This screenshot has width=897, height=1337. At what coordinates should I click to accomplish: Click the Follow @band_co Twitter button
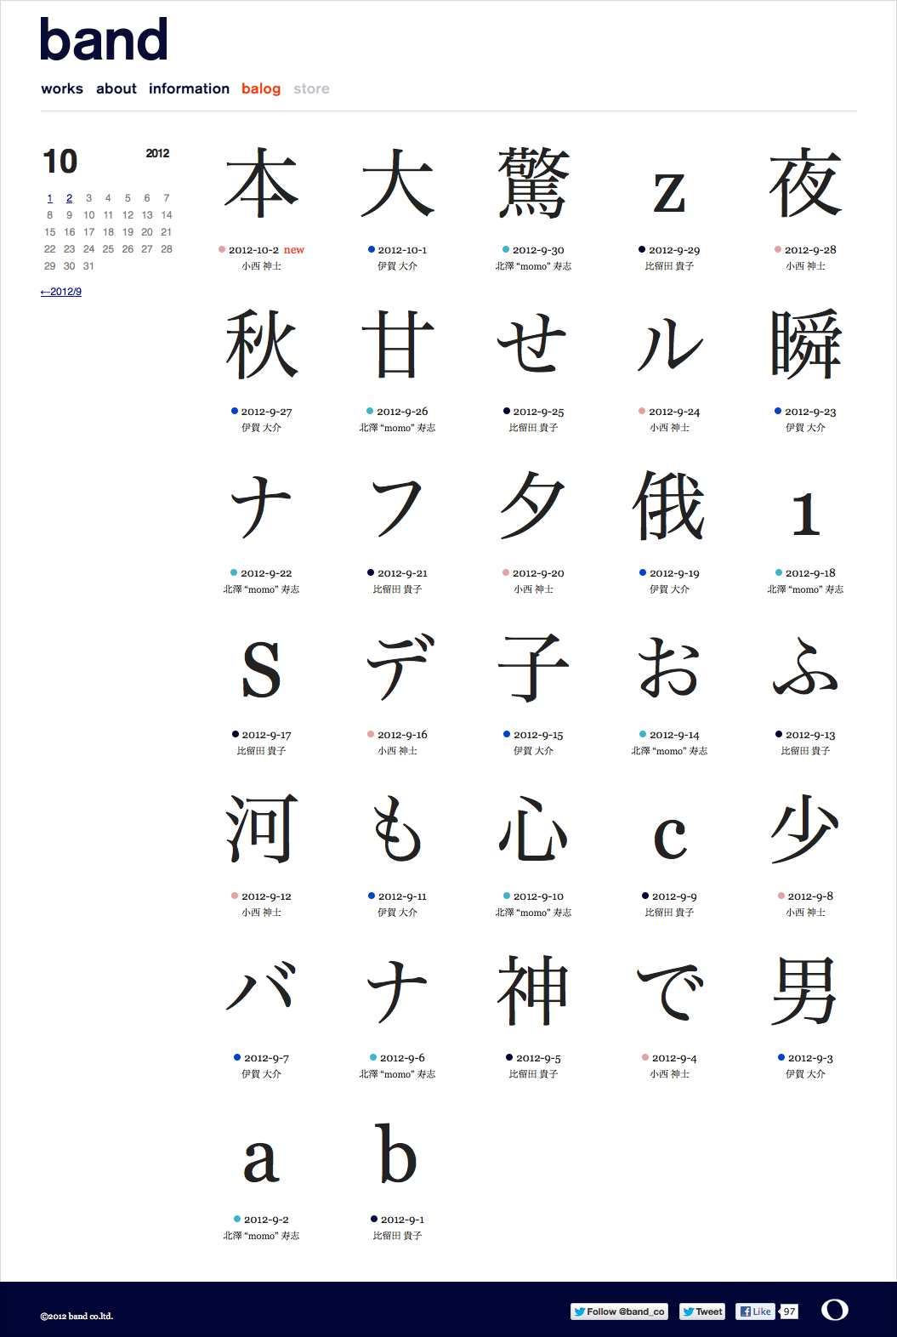click(x=619, y=1311)
